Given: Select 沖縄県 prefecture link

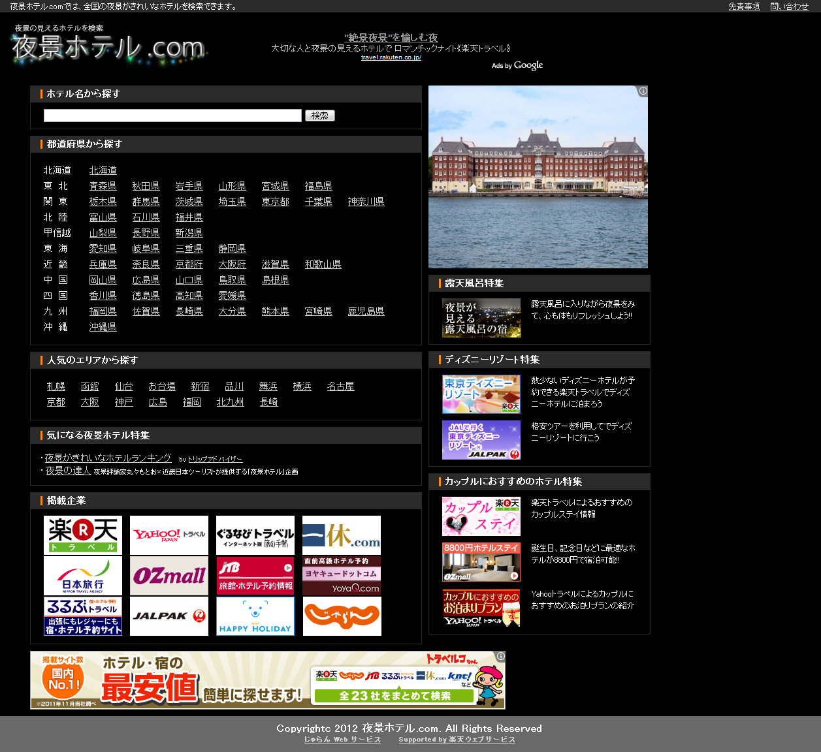Looking at the screenshot, I should (x=103, y=327).
